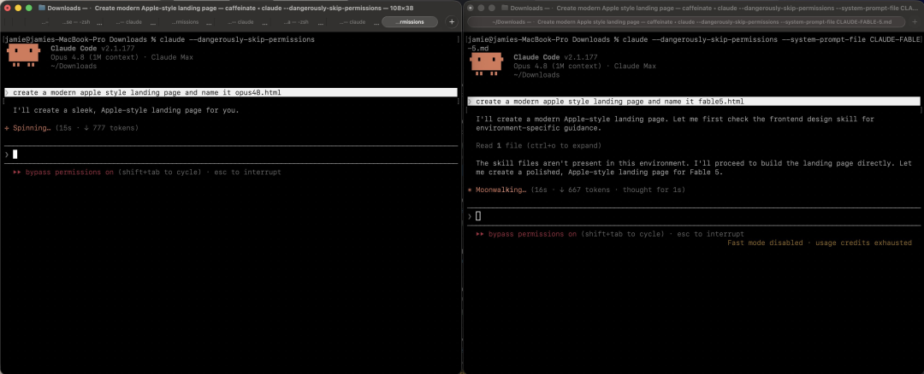Expand 'Read 1 file (ctrl+o to expand)' line

pyautogui.click(x=539, y=145)
